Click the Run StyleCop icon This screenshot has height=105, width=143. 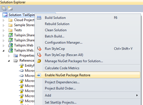pos(39,49)
